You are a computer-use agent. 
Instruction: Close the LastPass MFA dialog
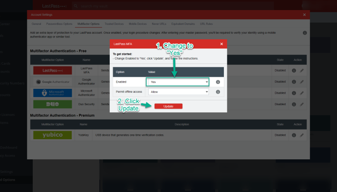coord(221,44)
